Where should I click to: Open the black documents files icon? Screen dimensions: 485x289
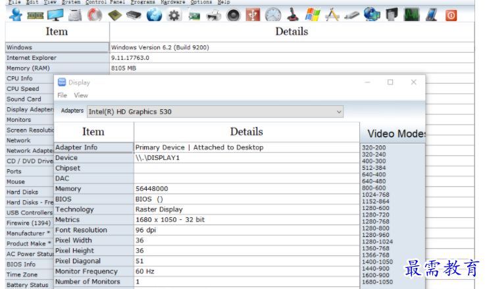[392, 15]
